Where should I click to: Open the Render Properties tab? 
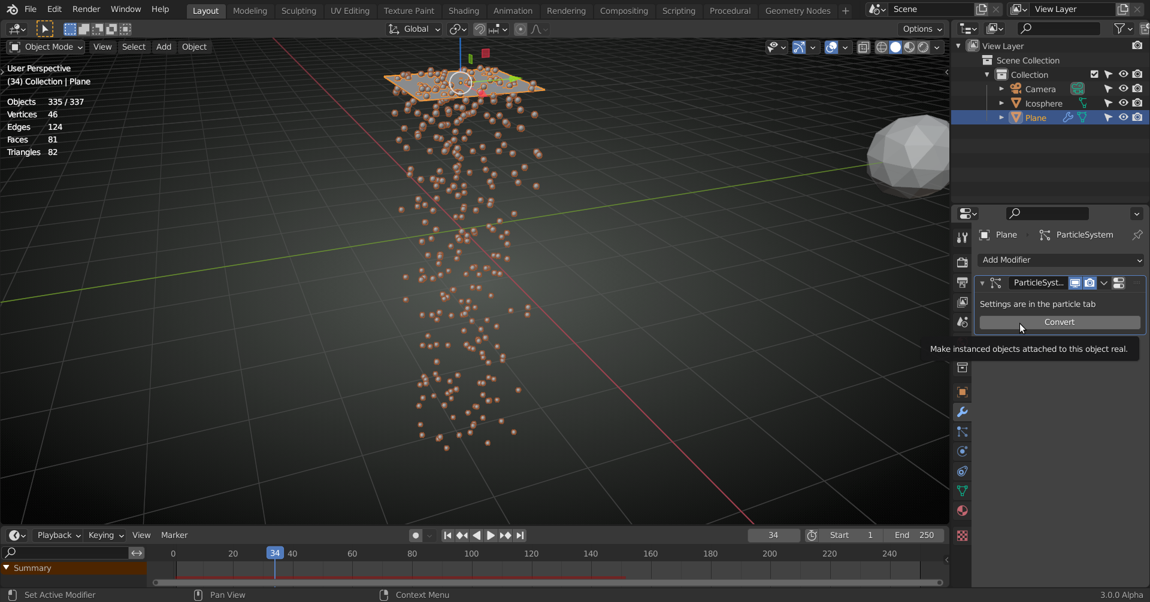(963, 262)
